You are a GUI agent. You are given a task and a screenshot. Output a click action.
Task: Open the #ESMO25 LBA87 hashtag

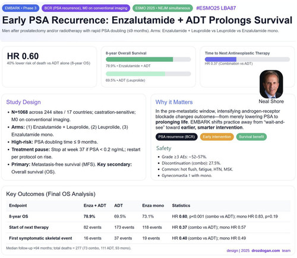click(x=216, y=8)
